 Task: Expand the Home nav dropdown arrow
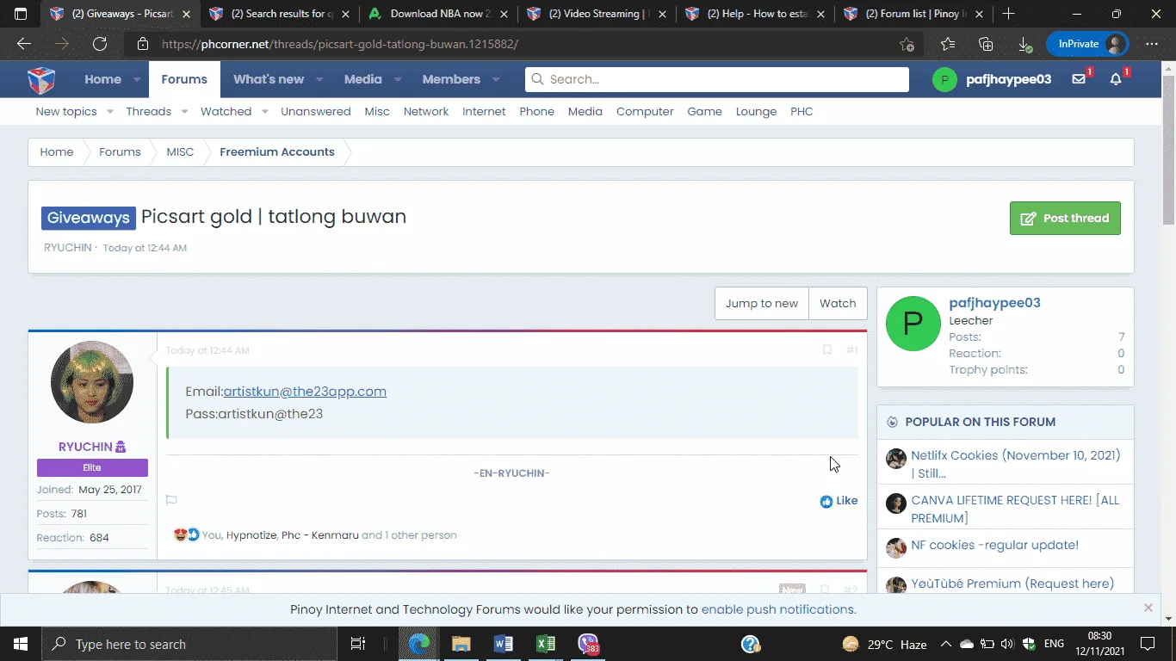click(x=137, y=79)
